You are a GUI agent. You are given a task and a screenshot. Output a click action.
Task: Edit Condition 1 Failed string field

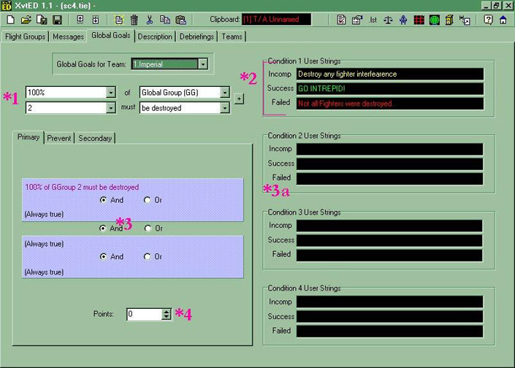coord(390,104)
